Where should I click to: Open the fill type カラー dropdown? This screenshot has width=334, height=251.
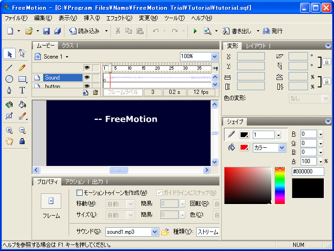point(282,148)
